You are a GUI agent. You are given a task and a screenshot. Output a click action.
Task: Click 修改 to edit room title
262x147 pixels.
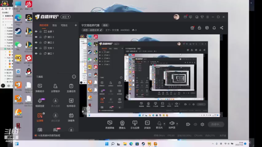(x=105, y=25)
